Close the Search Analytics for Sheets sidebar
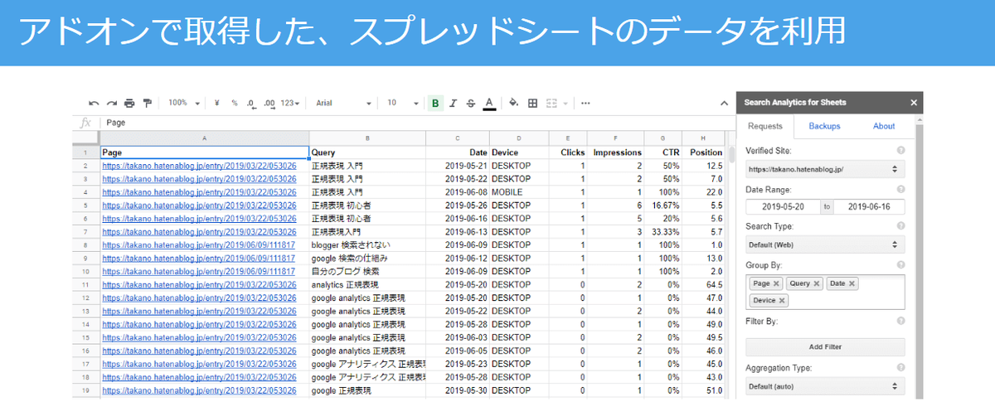This screenshot has height=416, width=995. (x=914, y=103)
